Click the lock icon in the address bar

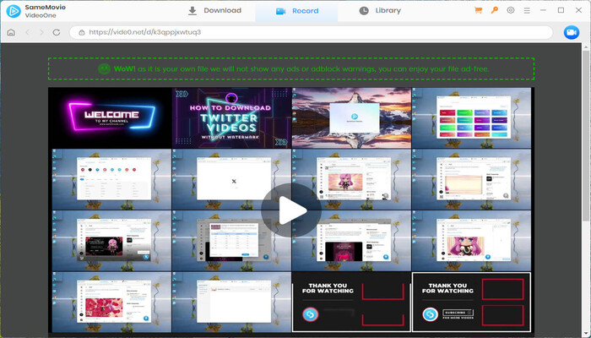pyautogui.click(x=81, y=32)
